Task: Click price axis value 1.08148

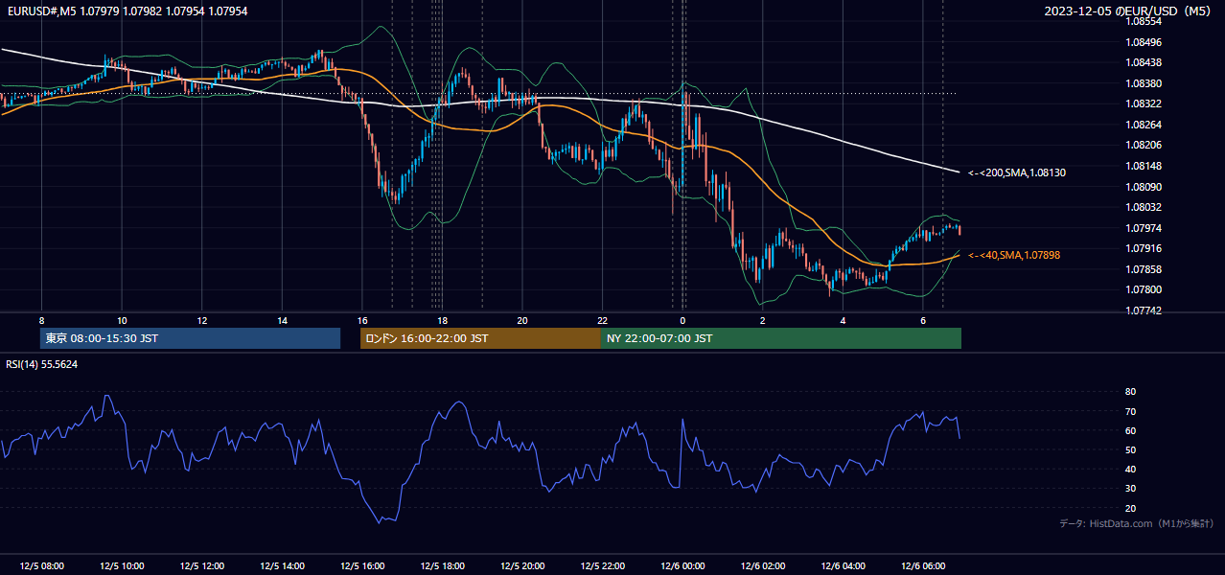Action: pyautogui.click(x=1144, y=166)
